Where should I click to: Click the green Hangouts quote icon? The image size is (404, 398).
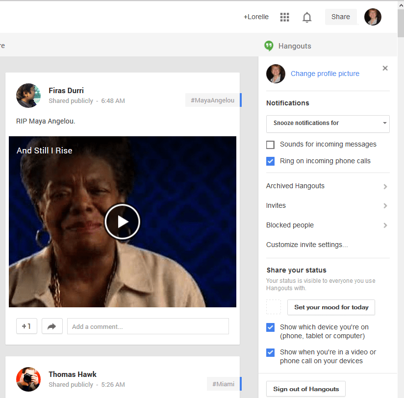click(x=269, y=46)
